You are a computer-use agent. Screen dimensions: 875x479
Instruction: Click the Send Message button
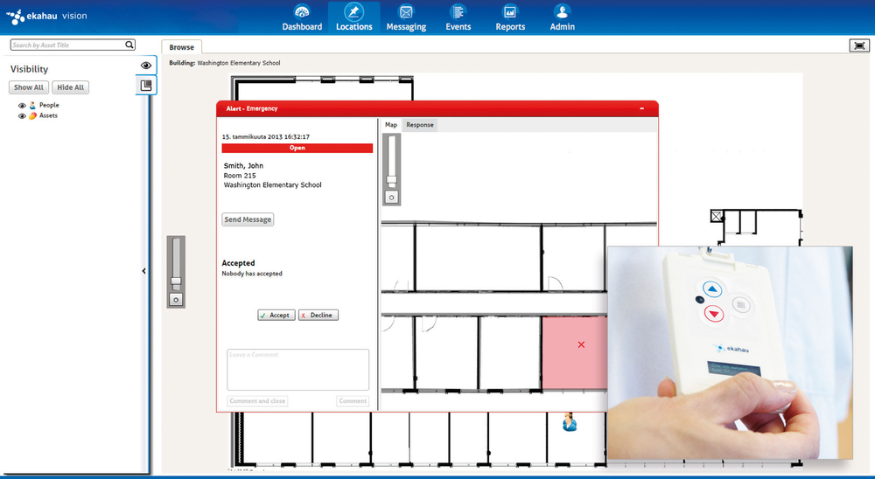(x=248, y=219)
